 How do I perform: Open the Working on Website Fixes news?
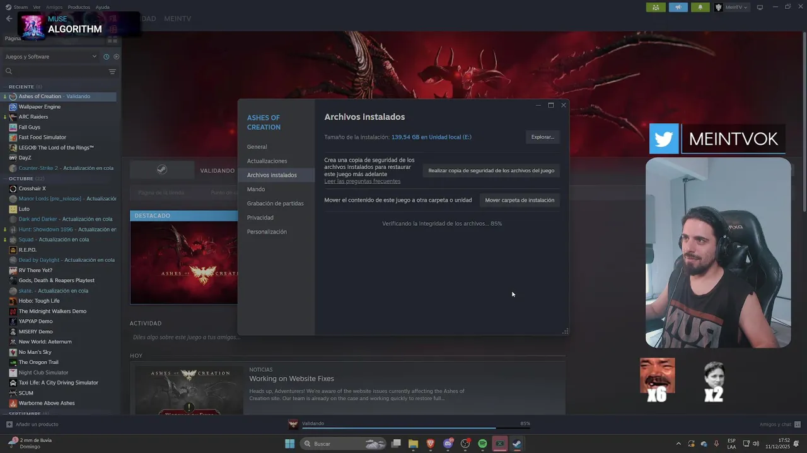click(291, 379)
